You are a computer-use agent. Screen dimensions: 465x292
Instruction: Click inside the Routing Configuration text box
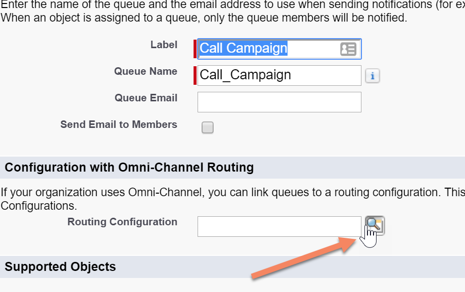(280, 226)
